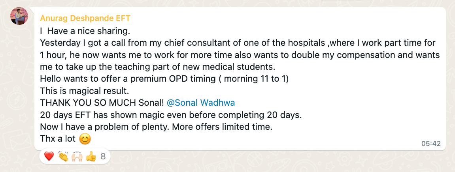Click the raised hands reaction emoji
This screenshot has height=172, width=455.
coord(77,157)
